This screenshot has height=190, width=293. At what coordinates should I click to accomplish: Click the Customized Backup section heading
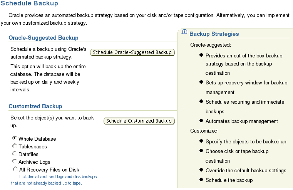(35, 106)
